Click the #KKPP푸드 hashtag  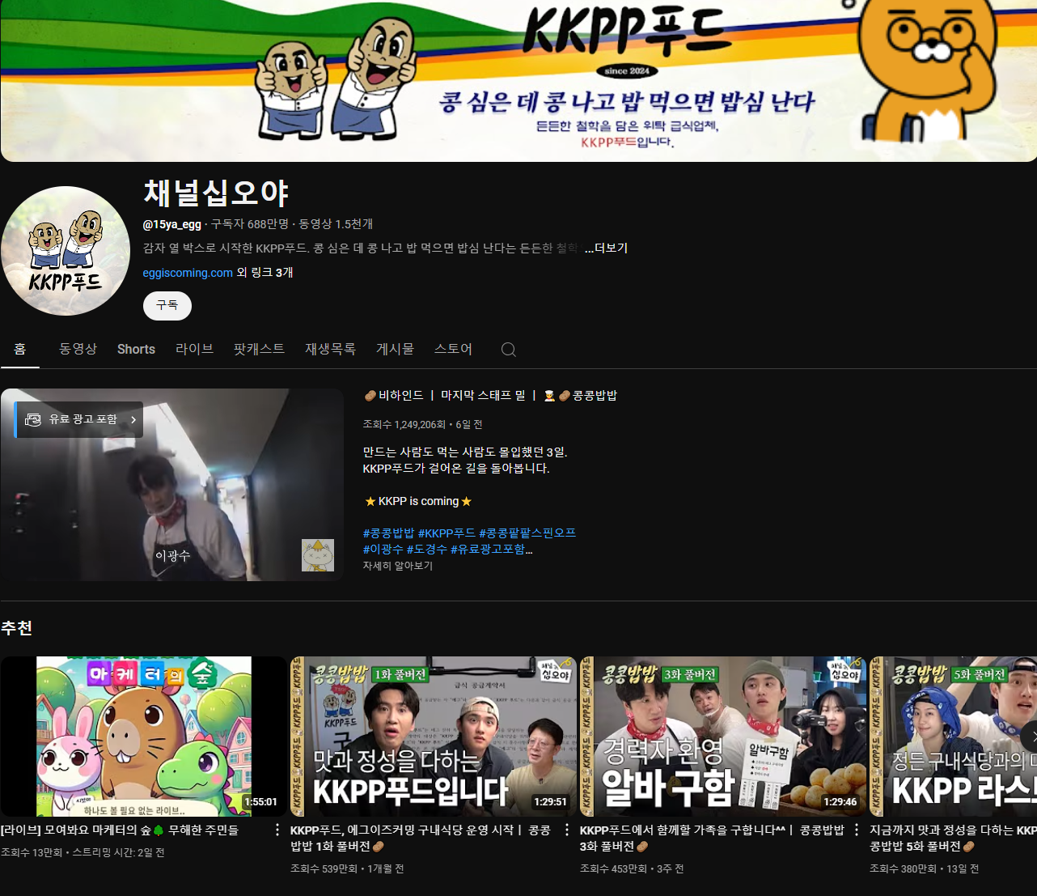coord(447,533)
